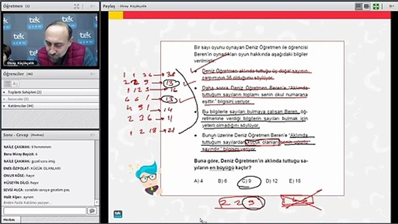This screenshot has width=398, height=224.
Task: Click answer option A) 4
Action: tap(198, 181)
